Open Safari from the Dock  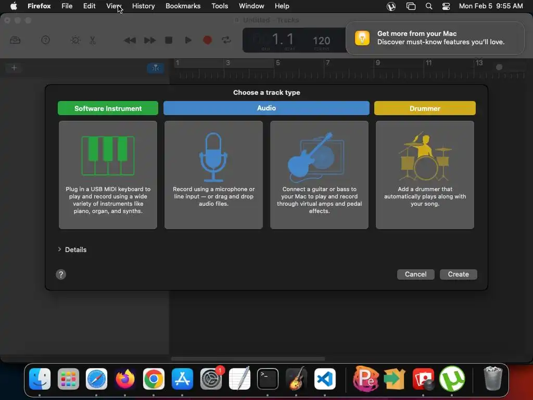click(x=96, y=379)
